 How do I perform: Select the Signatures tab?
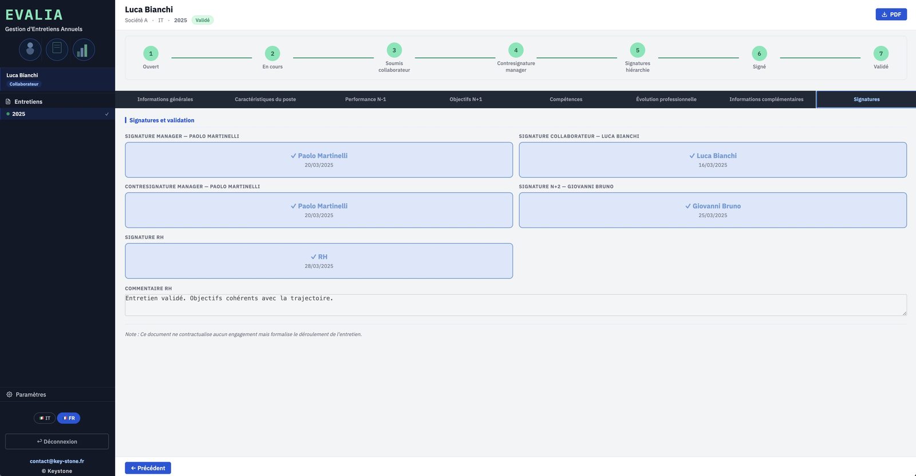tap(866, 99)
